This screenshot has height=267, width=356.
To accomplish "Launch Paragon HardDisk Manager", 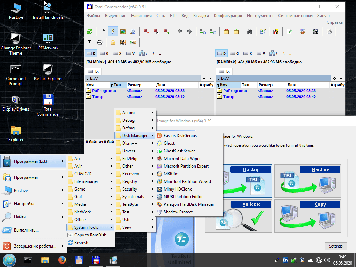I will pyautogui.click(x=189, y=204).
